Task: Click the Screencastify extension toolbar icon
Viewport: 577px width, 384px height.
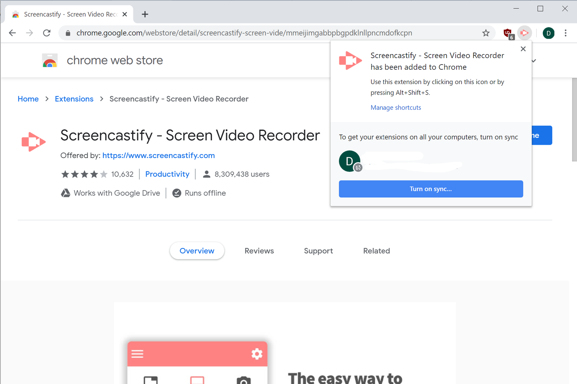Action: tap(524, 33)
